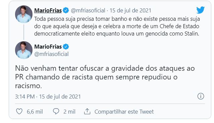Click the @mfriasoficial handle under the lower name
The width and height of the screenshot is (214, 123).
pos(52,54)
